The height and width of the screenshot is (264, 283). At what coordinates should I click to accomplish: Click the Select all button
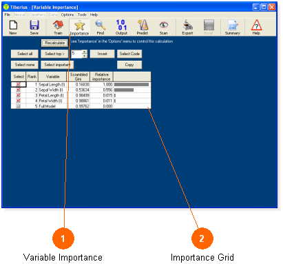point(25,54)
